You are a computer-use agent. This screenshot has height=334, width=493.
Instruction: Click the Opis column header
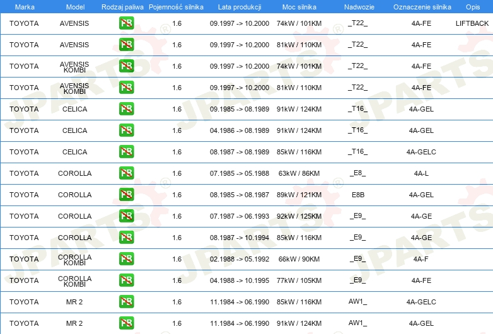[473, 7]
